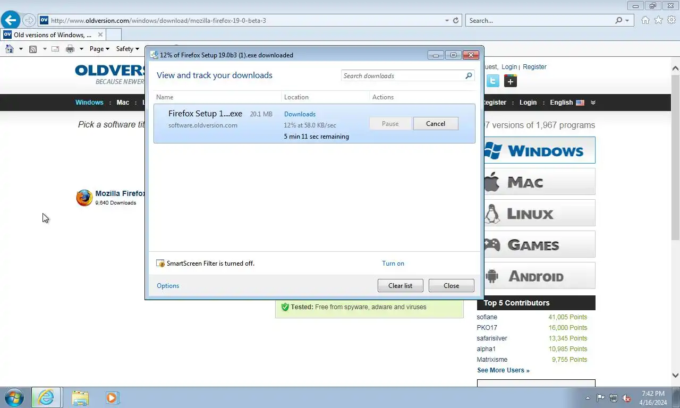The image size is (680, 408).
Task: Click the page vertical scrollbar thumb
Action: [675, 157]
